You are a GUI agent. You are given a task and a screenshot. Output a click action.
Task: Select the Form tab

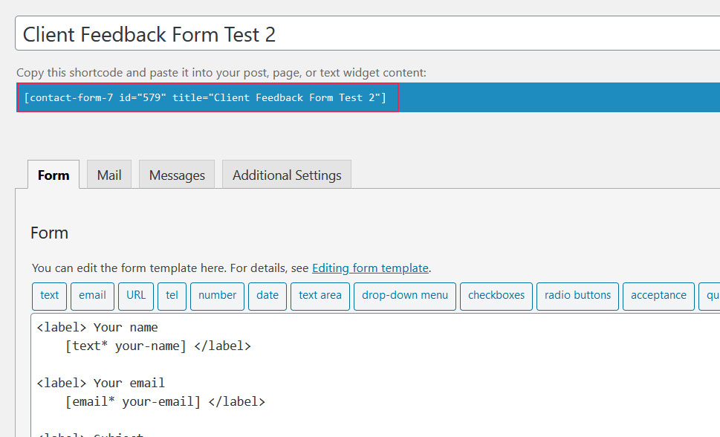(x=53, y=174)
